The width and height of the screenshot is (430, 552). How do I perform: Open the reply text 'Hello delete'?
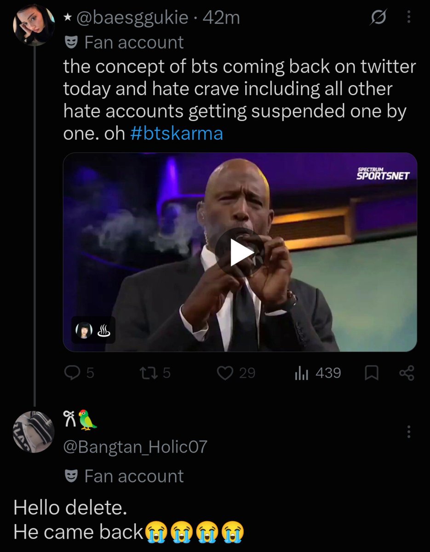pyautogui.click(x=70, y=508)
